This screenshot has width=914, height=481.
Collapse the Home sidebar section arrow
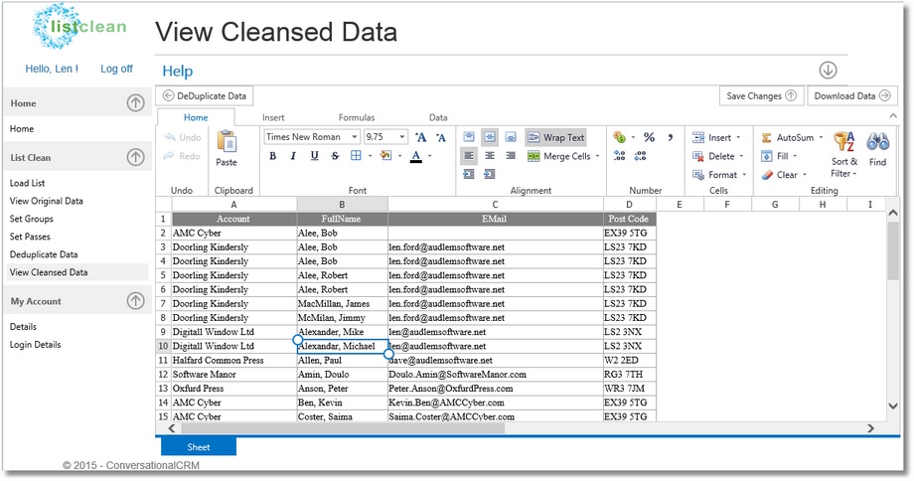coord(135,103)
